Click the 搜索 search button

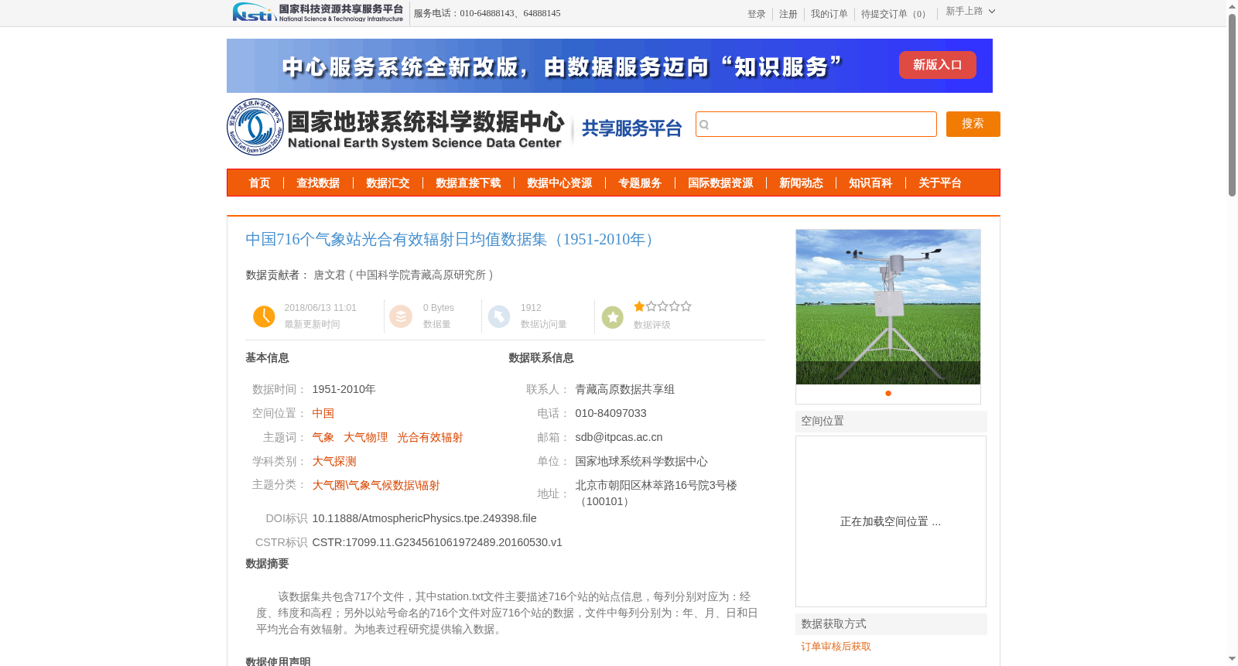973,124
